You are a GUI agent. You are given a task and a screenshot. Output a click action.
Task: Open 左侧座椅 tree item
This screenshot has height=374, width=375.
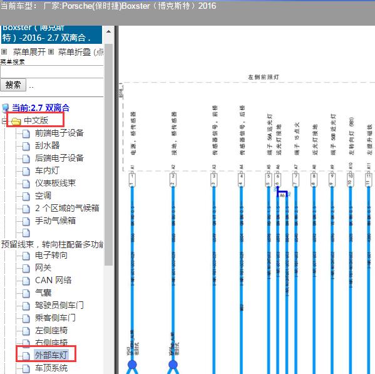[x=51, y=330]
